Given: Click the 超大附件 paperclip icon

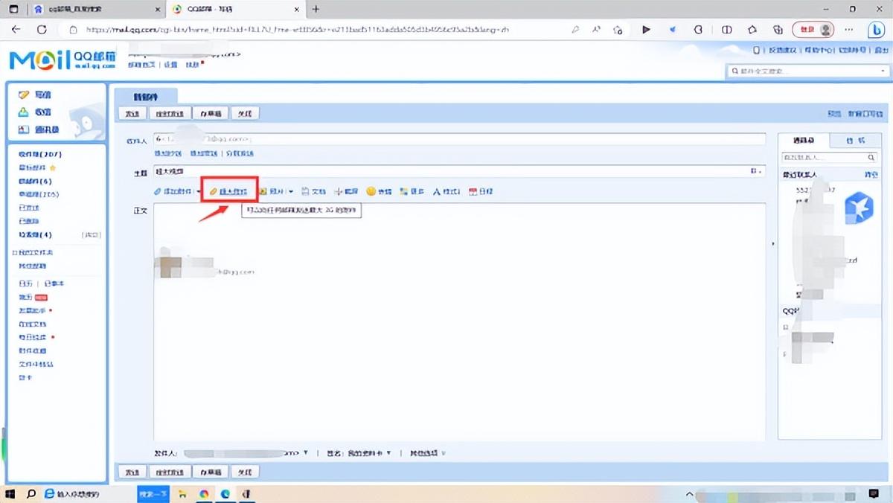Looking at the screenshot, I should coord(213,192).
